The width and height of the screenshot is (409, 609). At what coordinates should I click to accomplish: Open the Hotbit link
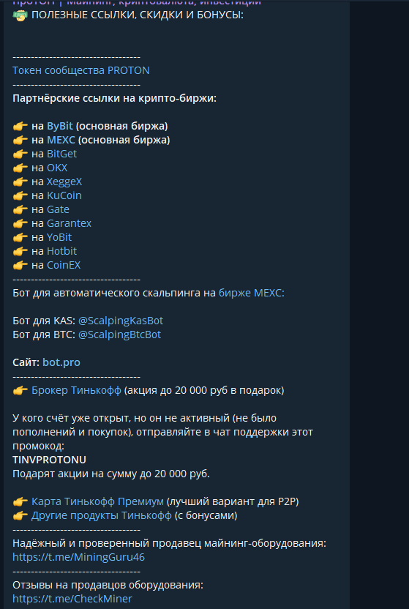pyautogui.click(x=61, y=251)
